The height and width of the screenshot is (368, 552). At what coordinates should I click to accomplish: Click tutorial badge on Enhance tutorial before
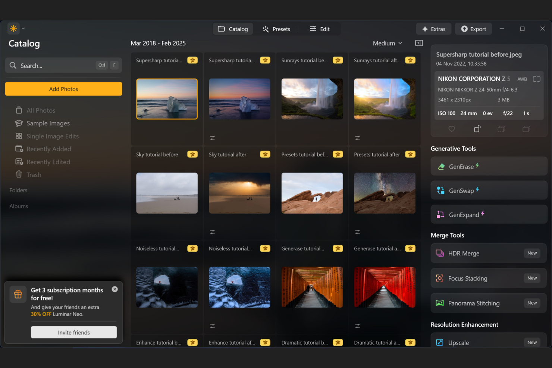(x=192, y=343)
